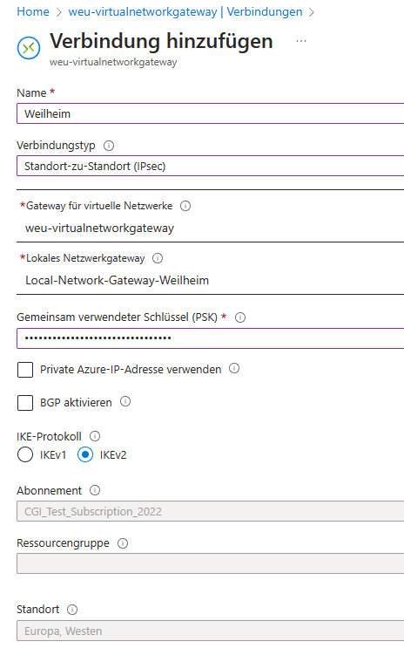Select the IKEv1 radio option
This screenshot has width=404, height=655.
tap(25, 455)
